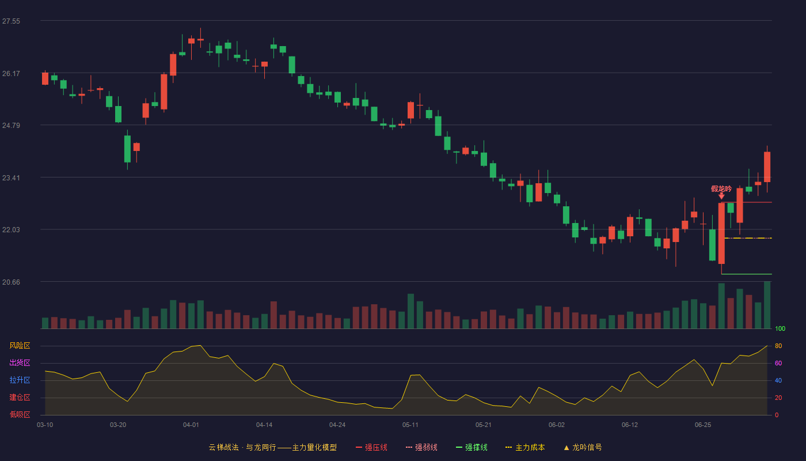
Task: Toggle the 主力成本 legend item
Action: pos(524,447)
